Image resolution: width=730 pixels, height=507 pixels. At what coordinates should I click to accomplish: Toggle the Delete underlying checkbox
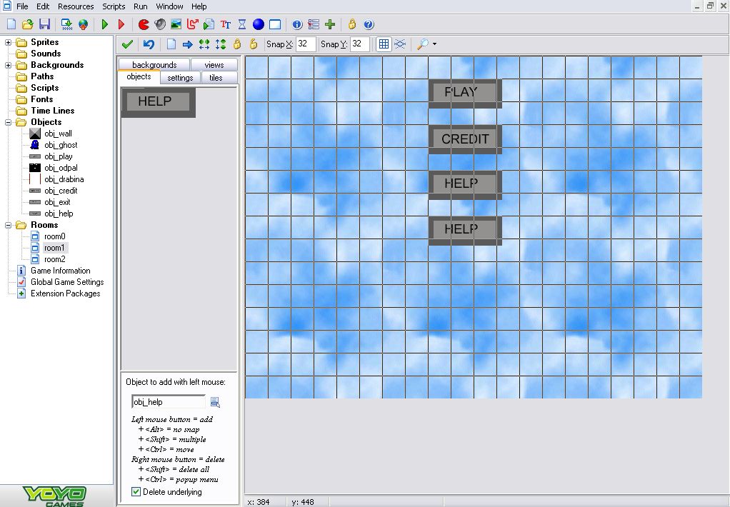(x=136, y=492)
